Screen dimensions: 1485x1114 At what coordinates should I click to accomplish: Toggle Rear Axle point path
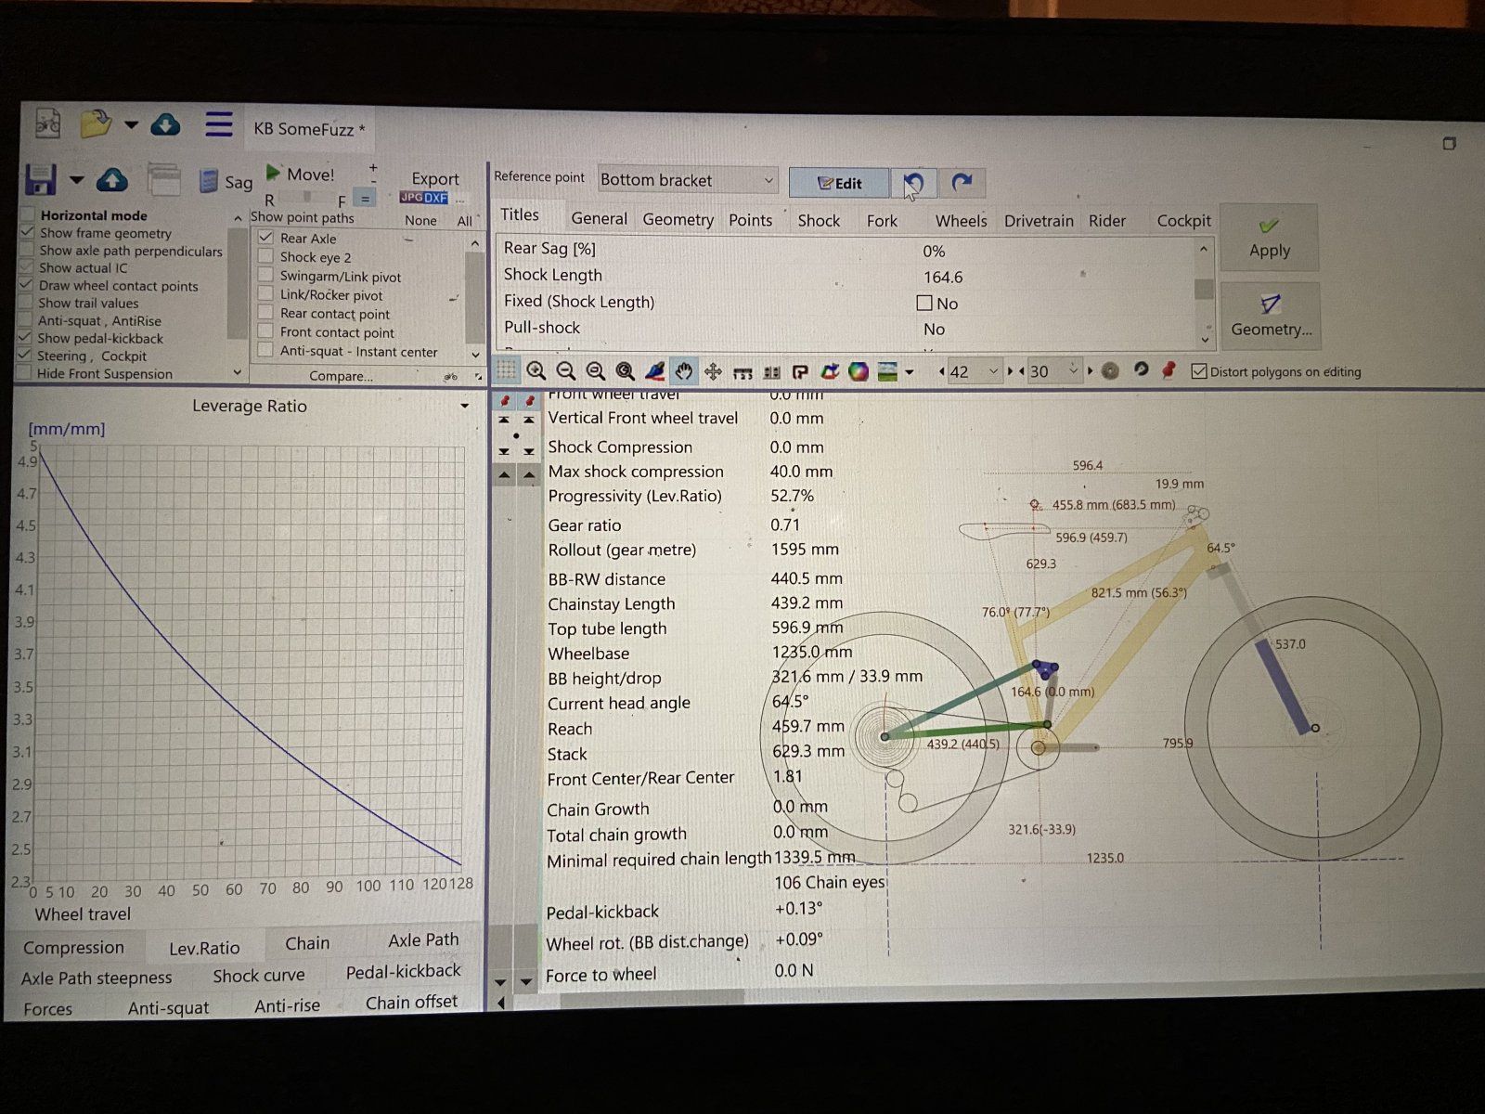(265, 238)
